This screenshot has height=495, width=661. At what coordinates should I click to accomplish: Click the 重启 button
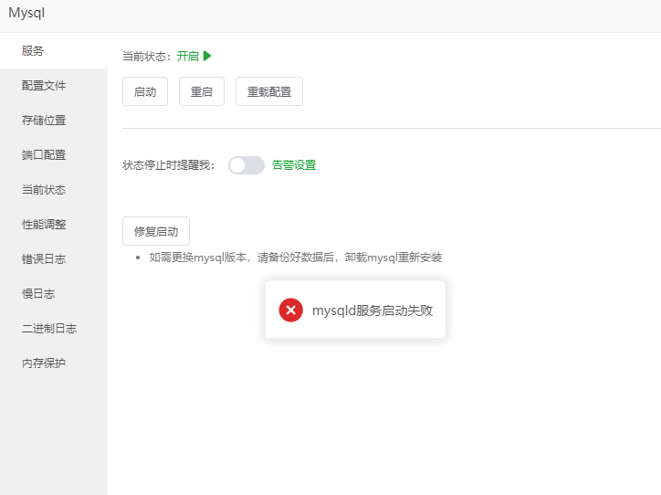tap(202, 91)
